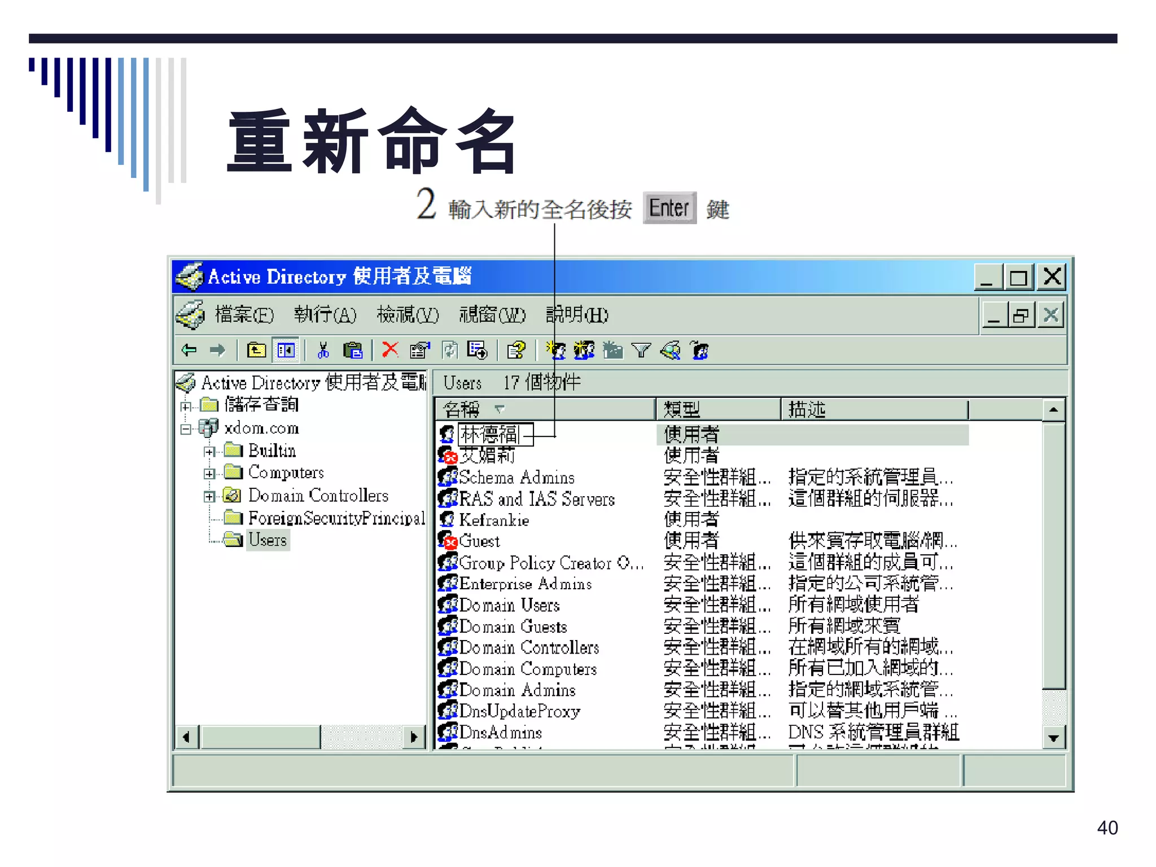Click the Back arrow toolbar icon

pyautogui.click(x=190, y=351)
